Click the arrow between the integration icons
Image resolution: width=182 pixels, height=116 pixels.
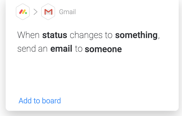[35, 12]
